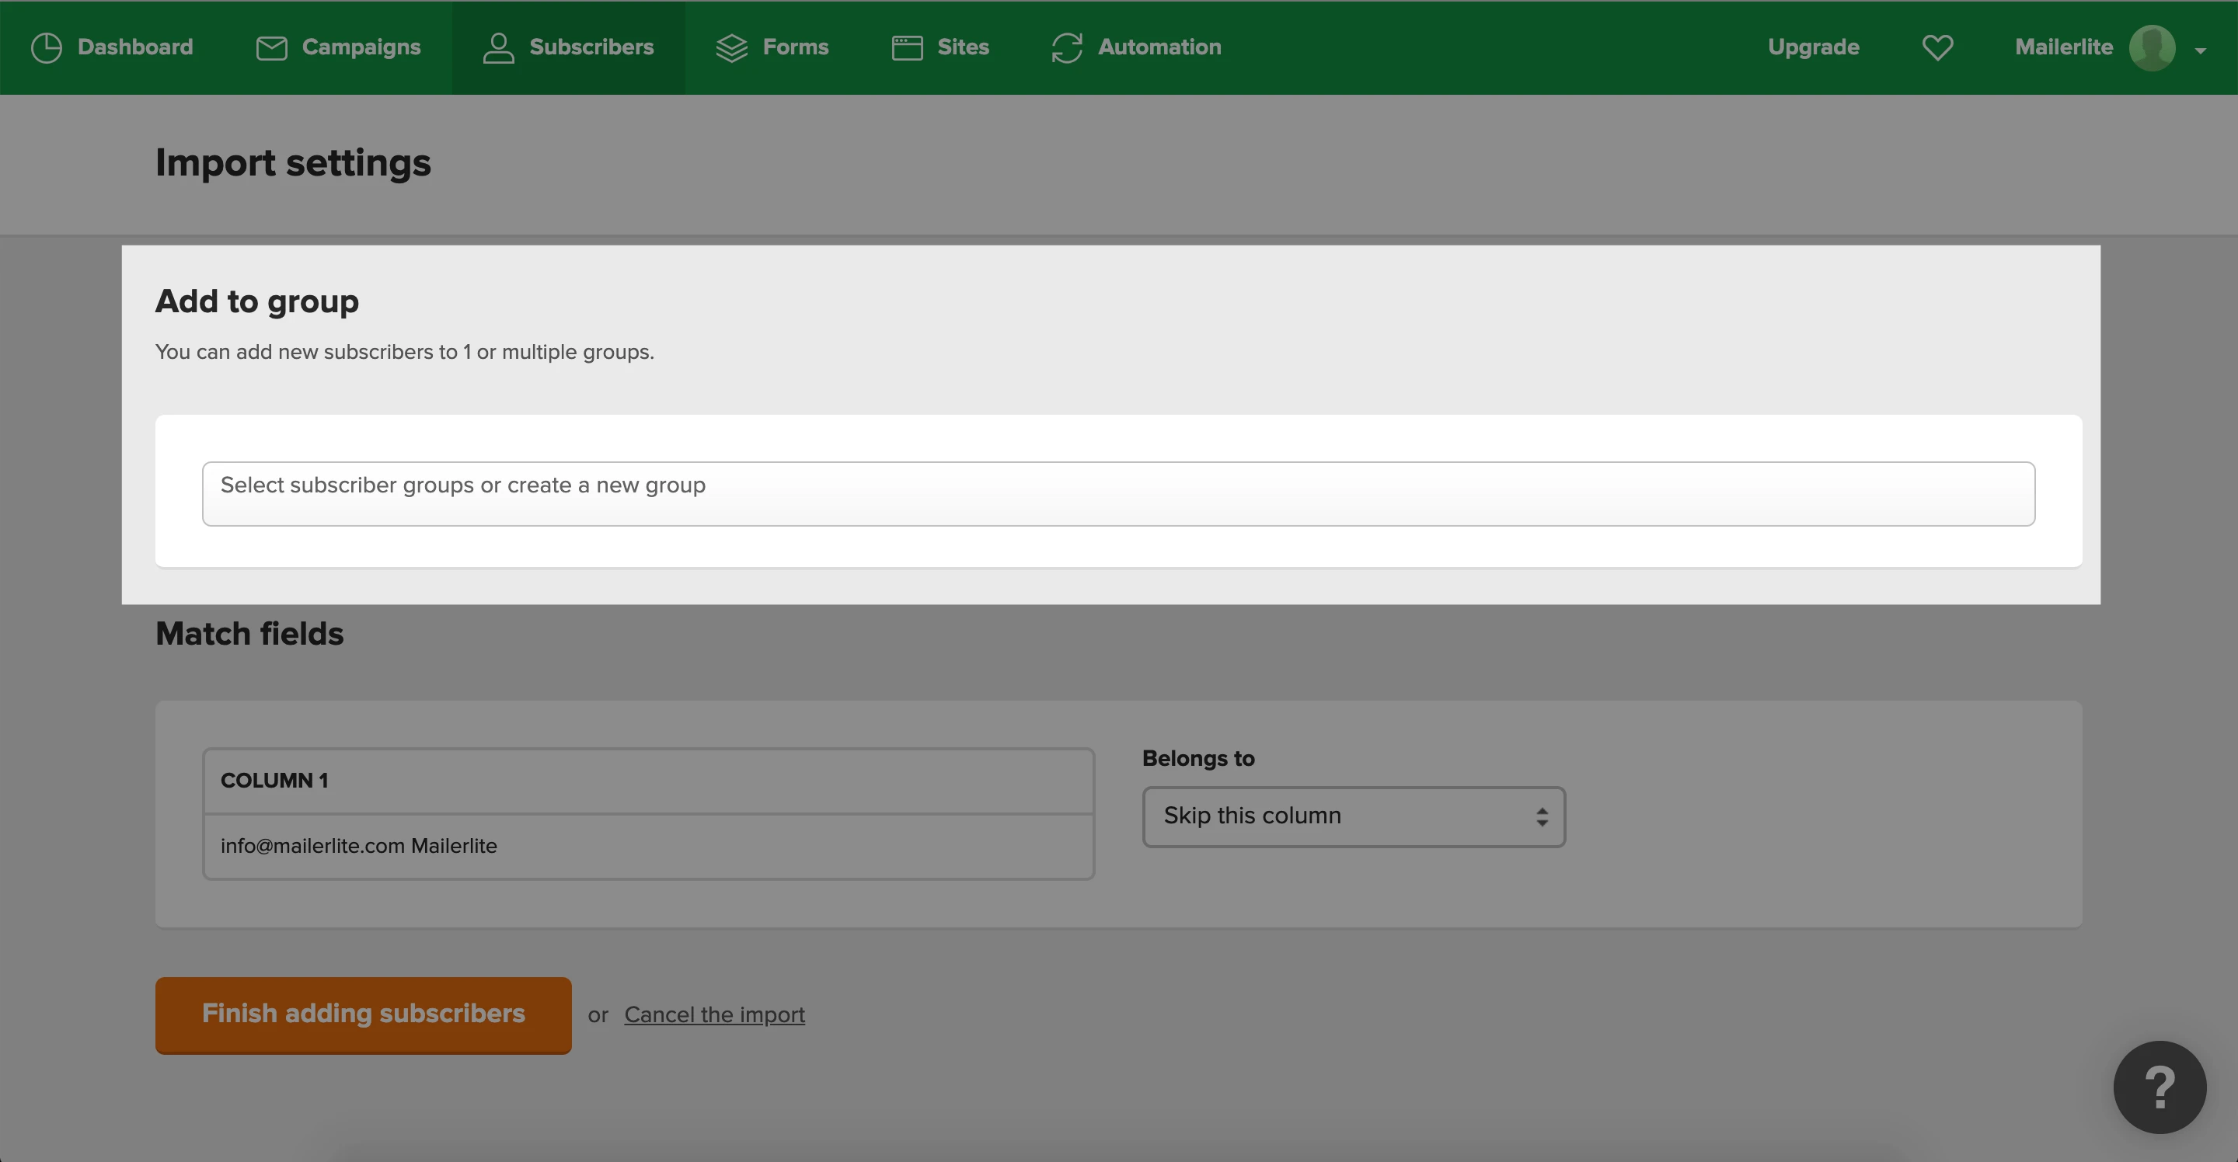Click the Subscribers person icon
The height and width of the screenshot is (1162, 2238).
(498, 47)
